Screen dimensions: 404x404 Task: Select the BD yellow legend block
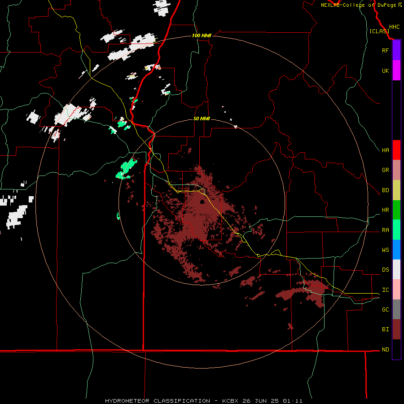pyautogui.click(x=396, y=190)
